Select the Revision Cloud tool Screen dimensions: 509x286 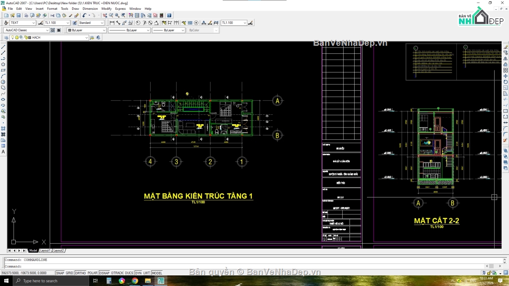coord(4,88)
